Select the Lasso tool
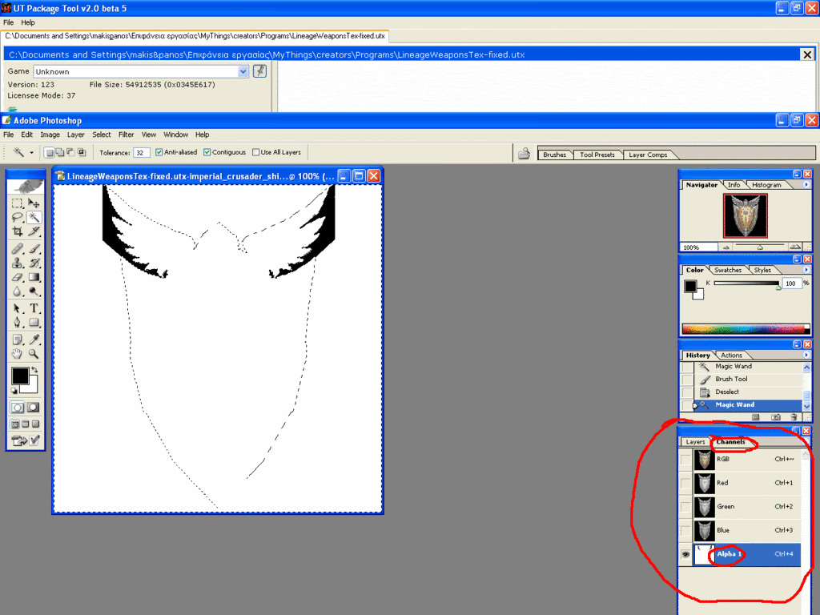Viewport: 820px width, 615px height. point(18,217)
